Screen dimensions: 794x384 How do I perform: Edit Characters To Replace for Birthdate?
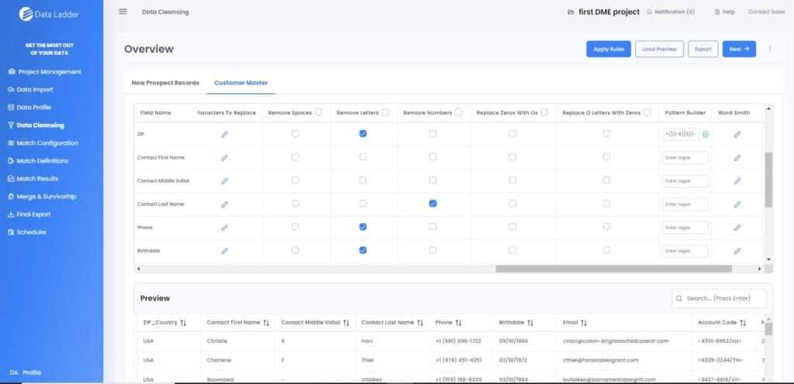[224, 251]
